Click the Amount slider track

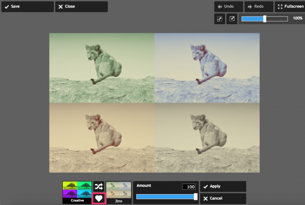(x=166, y=197)
